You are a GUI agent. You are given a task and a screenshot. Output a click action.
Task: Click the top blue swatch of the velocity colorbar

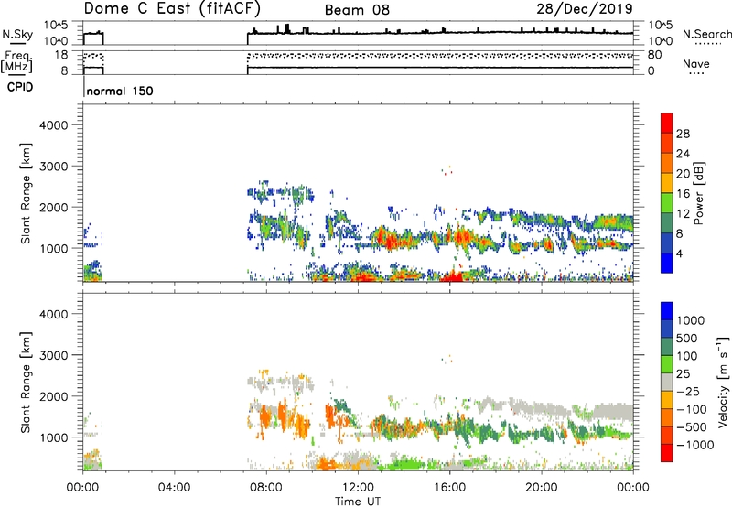667,311
